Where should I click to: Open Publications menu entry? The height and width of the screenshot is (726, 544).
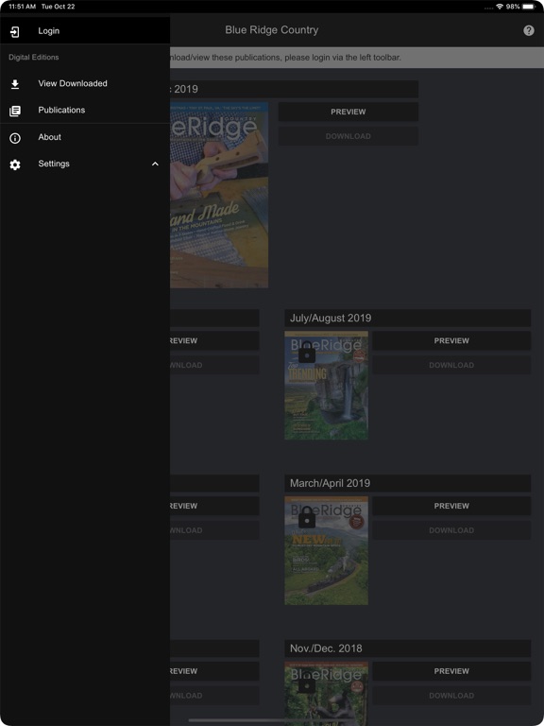point(85,111)
